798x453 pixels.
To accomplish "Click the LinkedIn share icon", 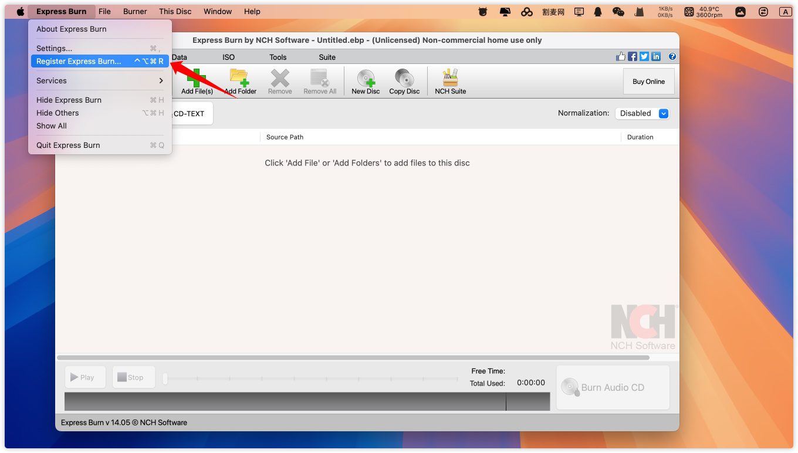I will pos(656,56).
